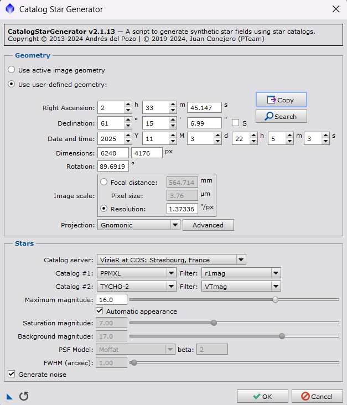Screen dimensions: 347x405
Task: Click the image width field 6248
Action: point(113,153)
